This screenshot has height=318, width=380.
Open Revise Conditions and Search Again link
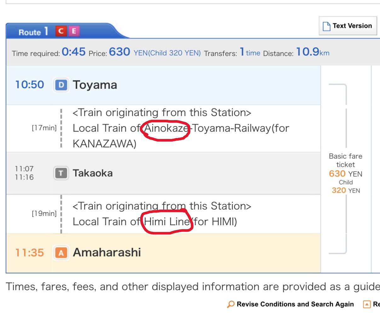pos(295,304)
